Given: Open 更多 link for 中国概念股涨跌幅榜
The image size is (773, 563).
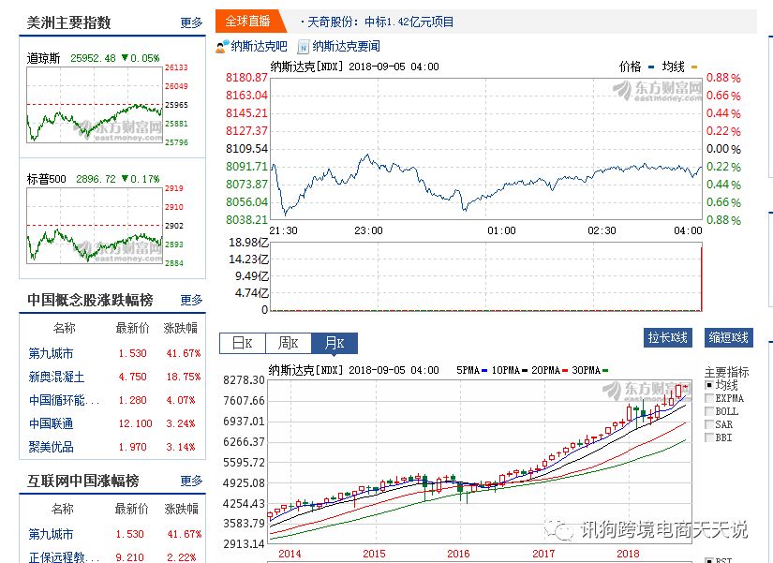Looking at the screenshot, I should [x=191, y=300].
